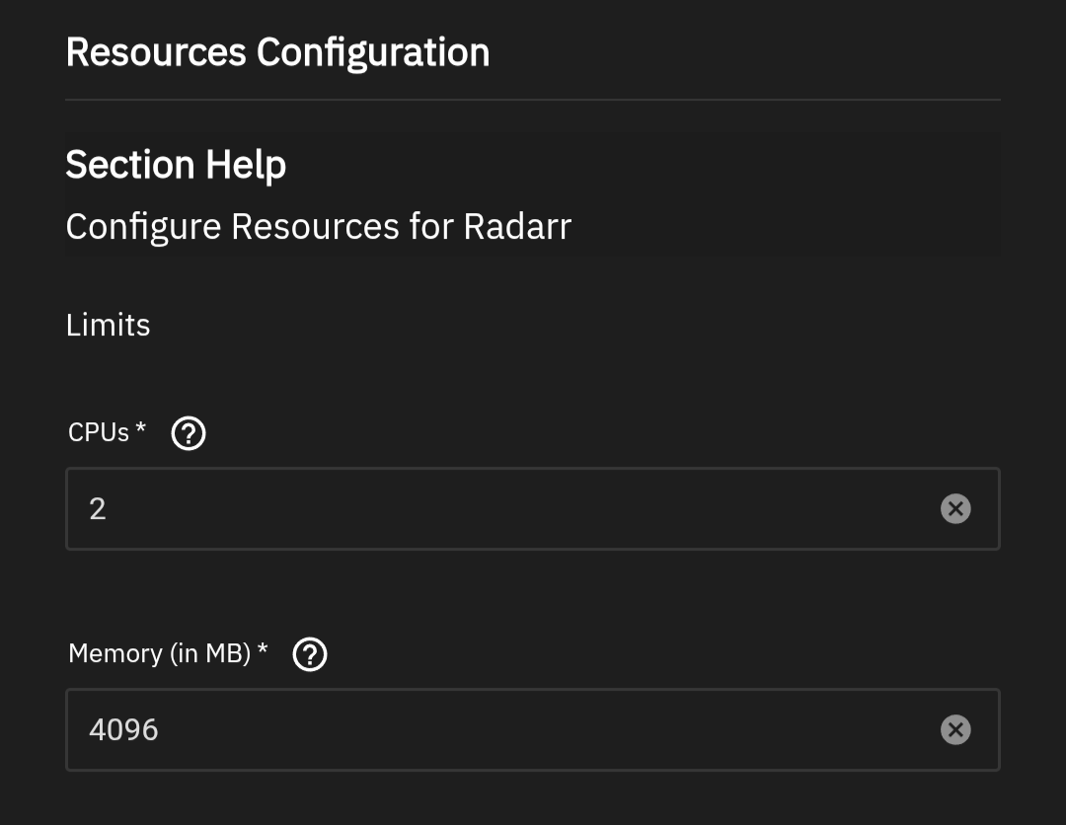Open the CPUs help tooltip icon
Viewport: 1066px width, 825px height.
tap(188, 433)
